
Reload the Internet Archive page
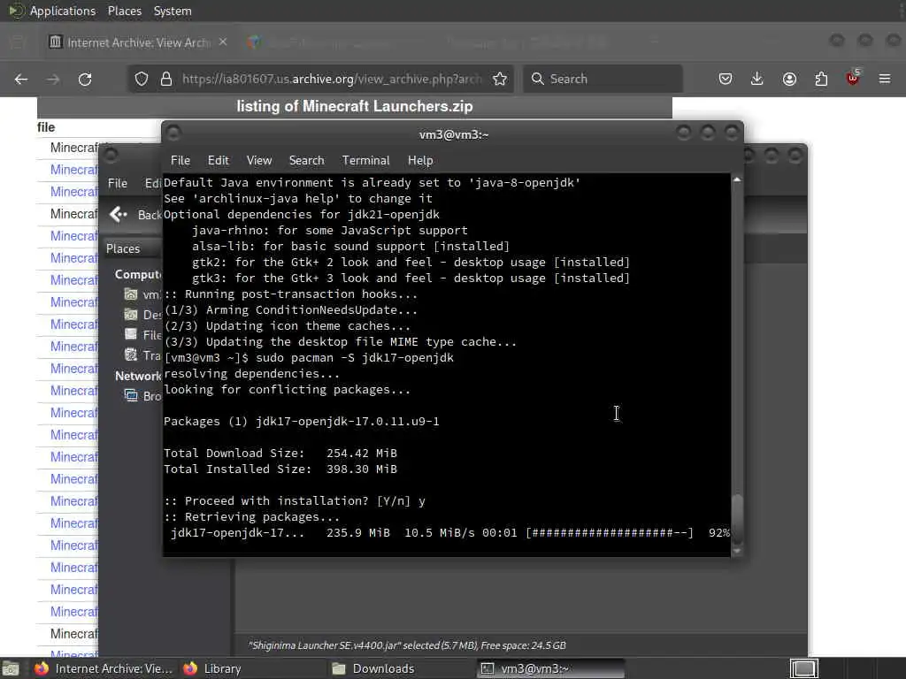click(x=85, y=79)
